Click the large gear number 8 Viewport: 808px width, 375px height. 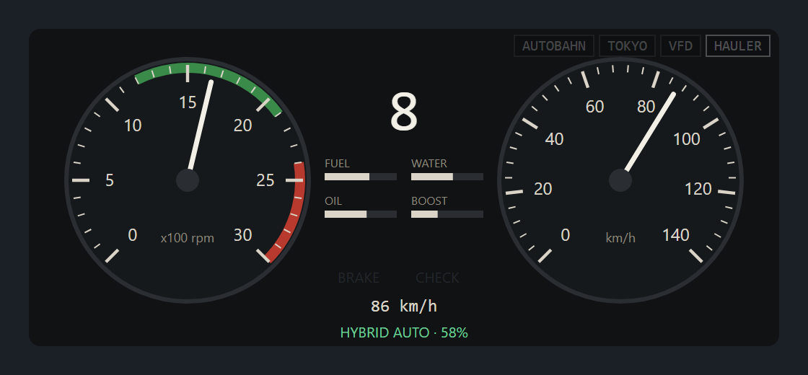point(404,113)
